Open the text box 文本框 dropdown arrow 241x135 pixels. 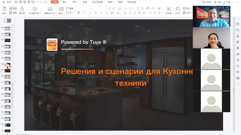[172, 13]
